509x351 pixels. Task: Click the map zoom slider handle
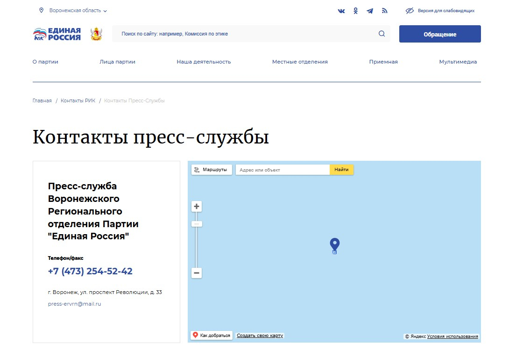pos(197,224)
